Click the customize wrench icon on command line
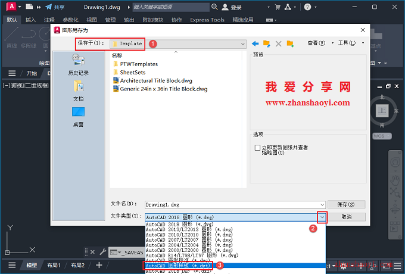 click(103, 251)
